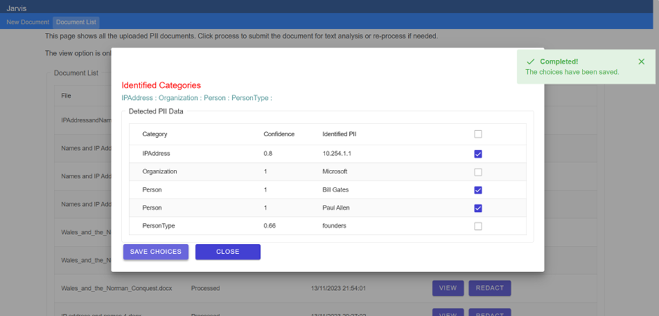The height and width of the screenshot is (316, 659).
Task: Click the Jarvis application title
Action: (x=16, y=8)
